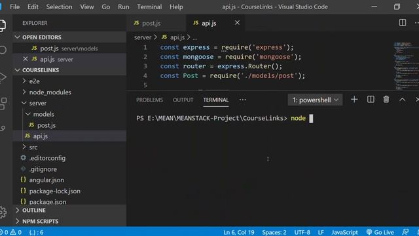
Task: Click the errors count status icon
Action: click(4, 232)
